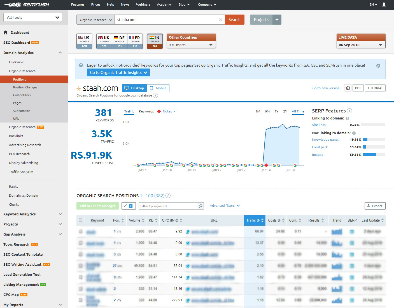Image resolution: width=394 pixels, height=308 pixels.
Task: Check the row with CPC 13.46
Action: click(x=80, y=289)
